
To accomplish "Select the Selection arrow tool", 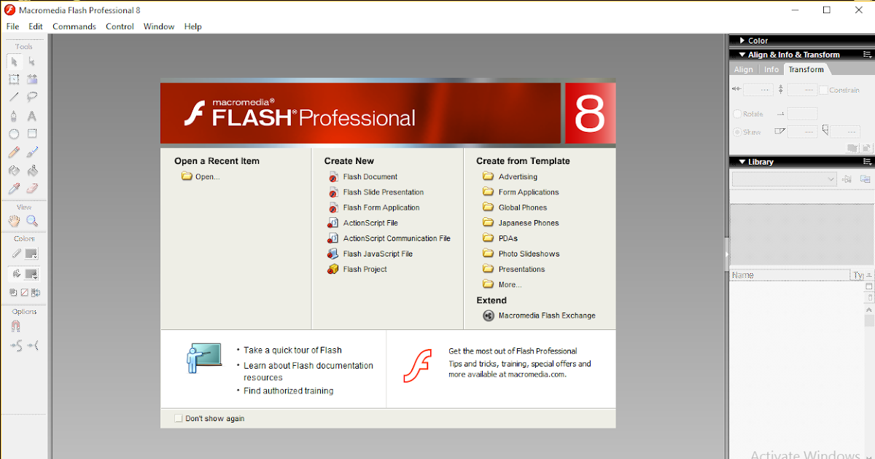I will 14,61.
